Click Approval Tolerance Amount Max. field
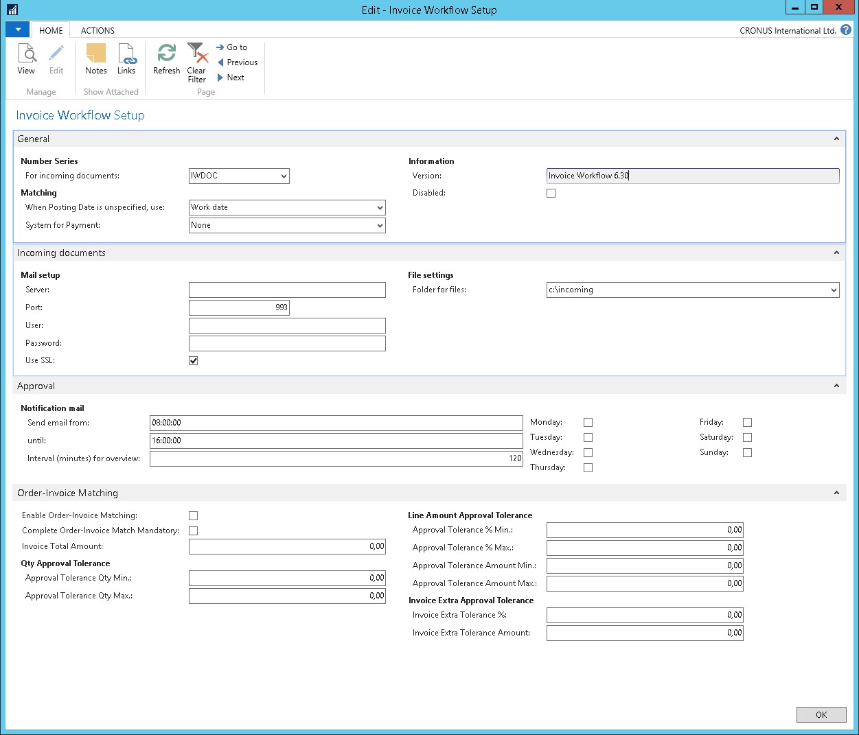Screen dimensions: 859x735 (645, 583)
